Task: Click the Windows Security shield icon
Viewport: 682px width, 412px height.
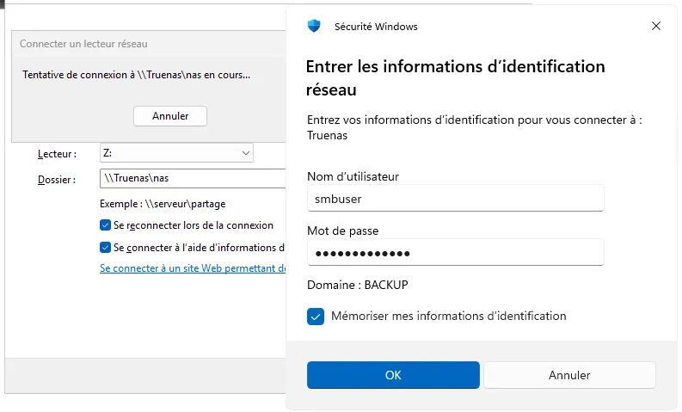Action: click(314, 26)
